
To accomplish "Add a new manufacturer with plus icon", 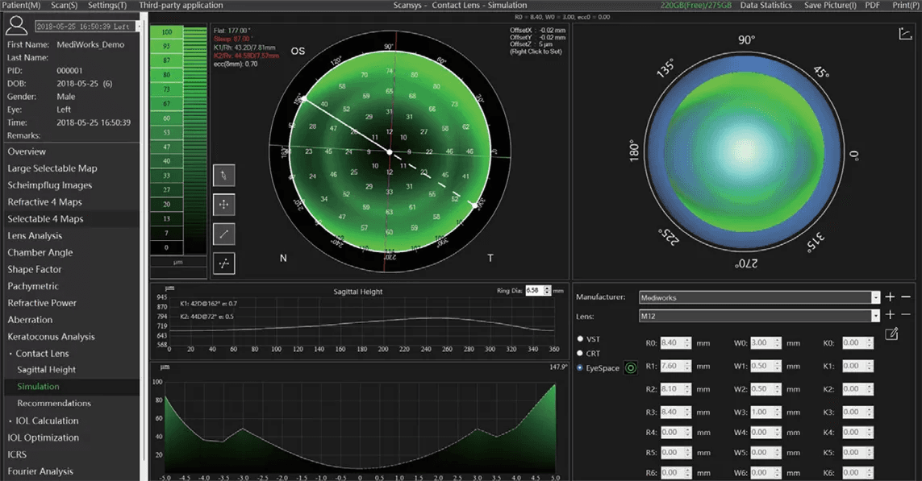I will pos(891,297).
